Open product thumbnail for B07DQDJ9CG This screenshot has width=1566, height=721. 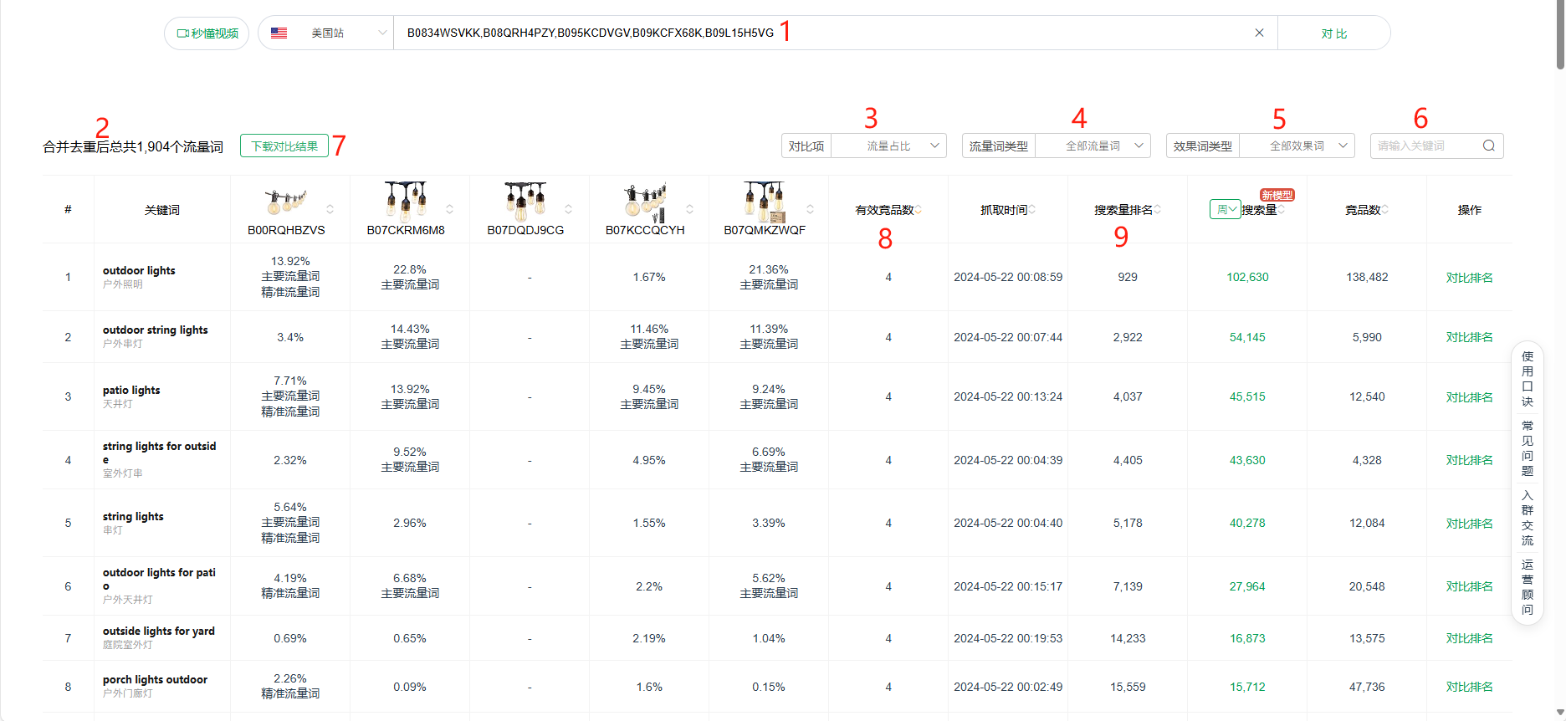(525, 201)
